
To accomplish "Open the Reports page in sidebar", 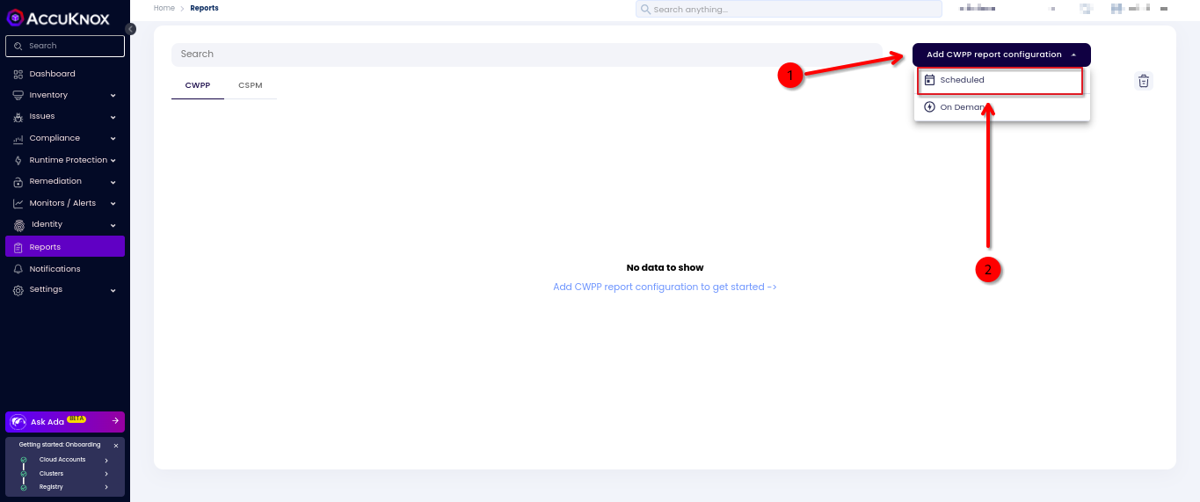I will pyautogui.click(x=65, y=247).
